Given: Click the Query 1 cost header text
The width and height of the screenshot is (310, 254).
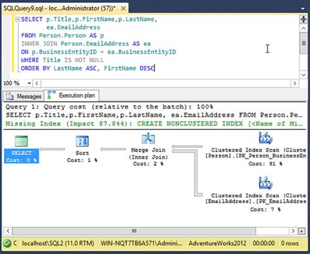Looking at the screenshot, I should [x=109, y=107].
